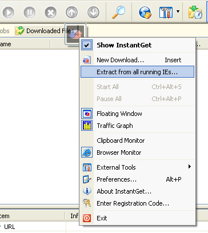The image size is (208, 233).
Task: Click External Tools submenu arrow
Action: pos(190,167)
